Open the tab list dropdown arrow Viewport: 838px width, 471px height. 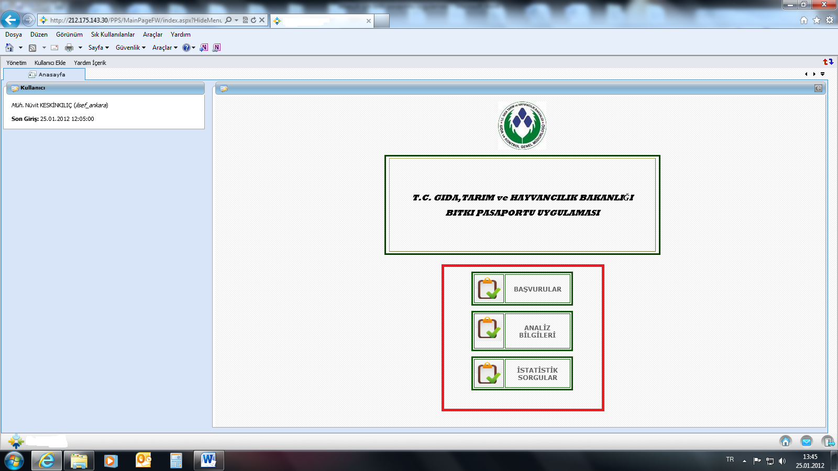(x=822, y=74)
